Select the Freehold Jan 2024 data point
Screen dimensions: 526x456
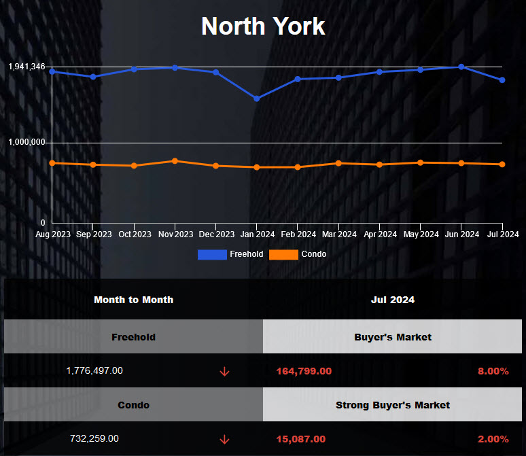256,99
